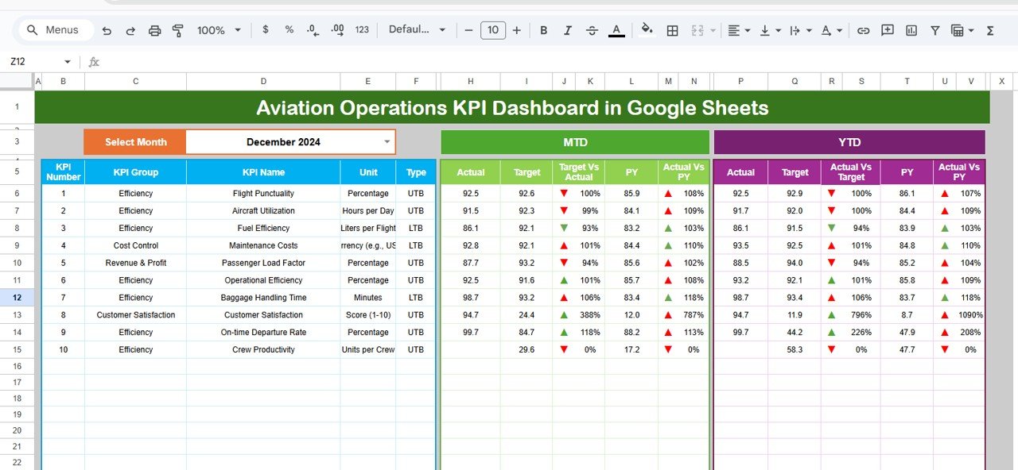Create a filter with the funnel icon
The width and height of the screenshot is (1018, 470).
tap(934, 29)
